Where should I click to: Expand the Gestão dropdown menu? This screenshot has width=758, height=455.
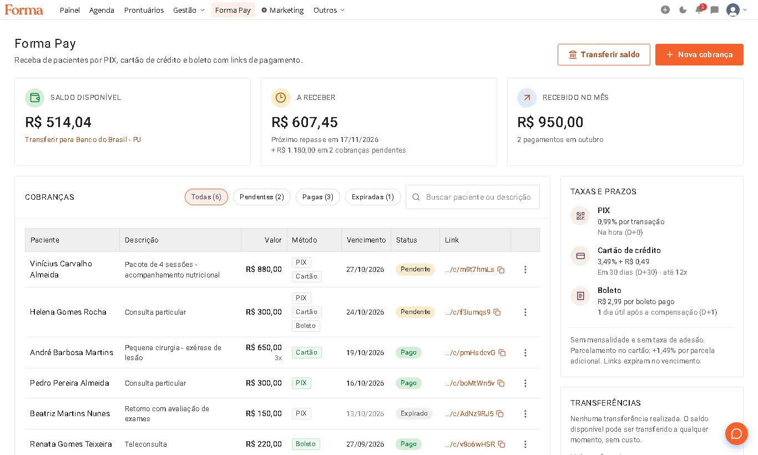click(x=189, y=10)
